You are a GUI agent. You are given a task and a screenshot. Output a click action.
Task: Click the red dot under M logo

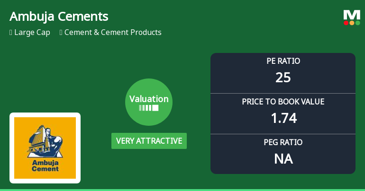tap(346, 23)
